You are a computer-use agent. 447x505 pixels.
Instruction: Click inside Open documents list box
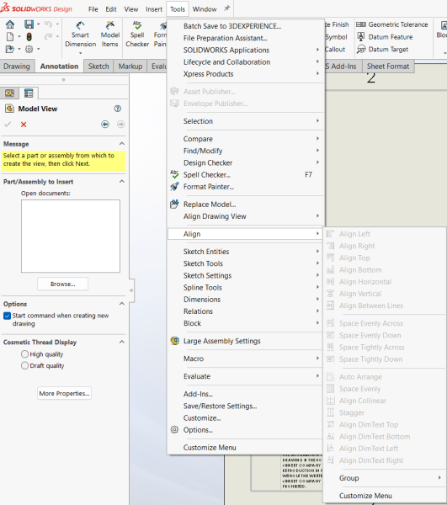71,236
